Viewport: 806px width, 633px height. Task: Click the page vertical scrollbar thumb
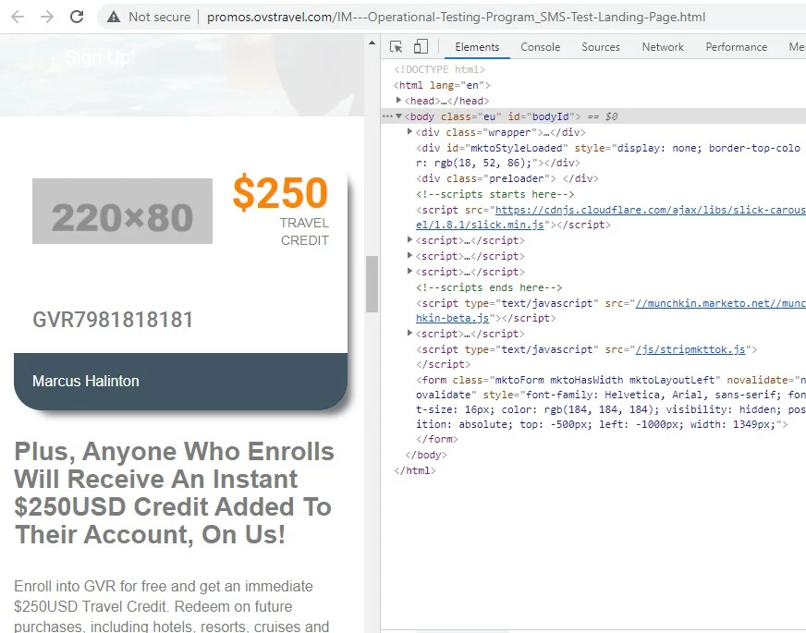coord(372,284)
